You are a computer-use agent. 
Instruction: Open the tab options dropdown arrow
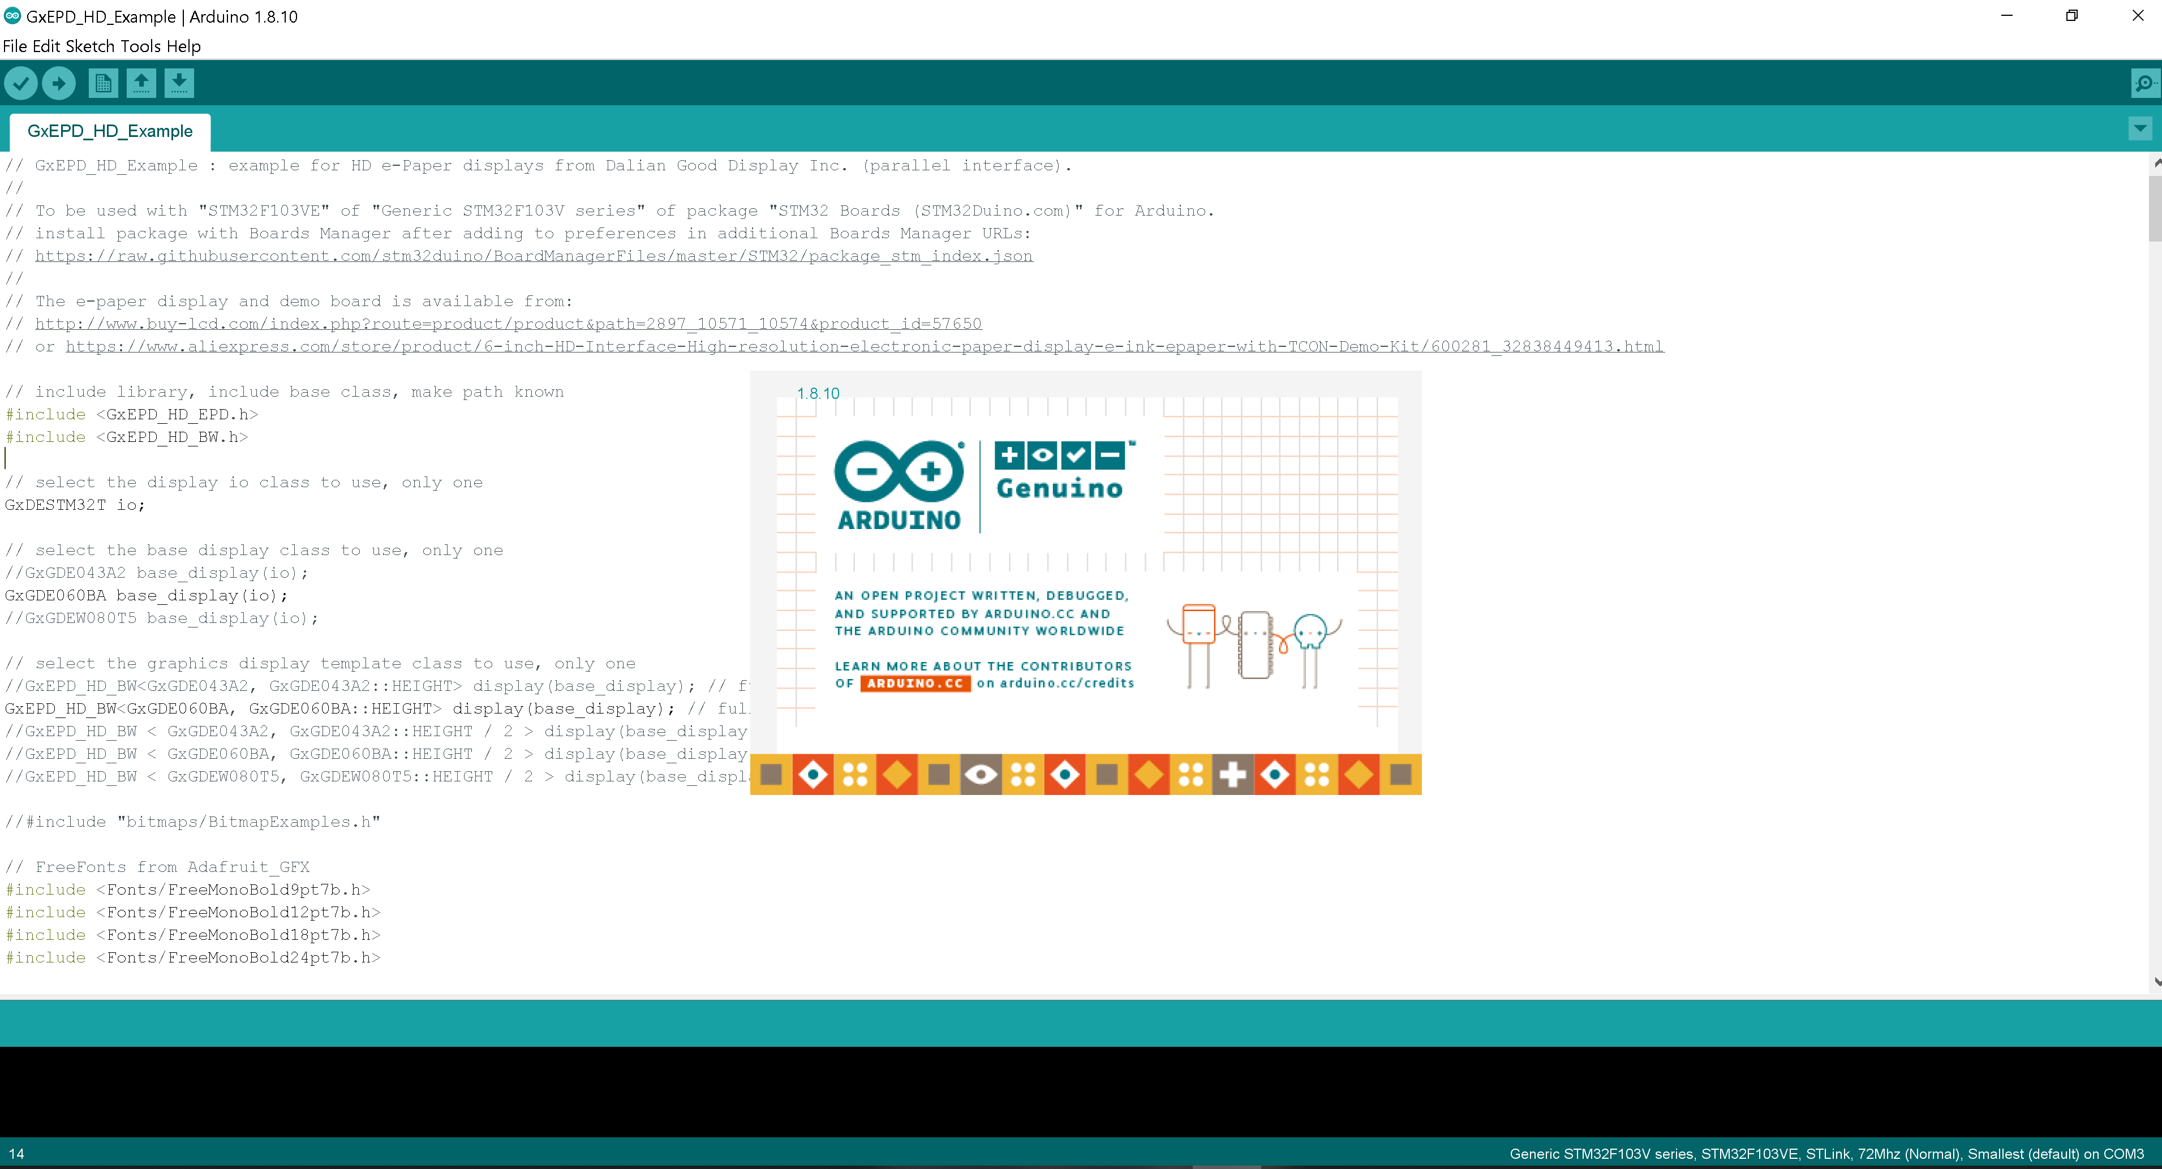(x=2139, y=129)
